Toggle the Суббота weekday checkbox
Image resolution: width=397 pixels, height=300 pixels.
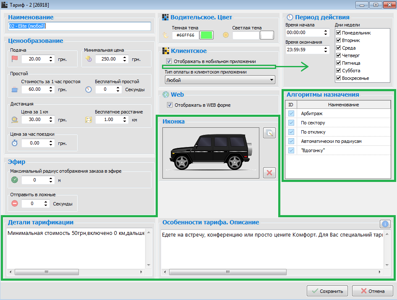click(338, 71)
